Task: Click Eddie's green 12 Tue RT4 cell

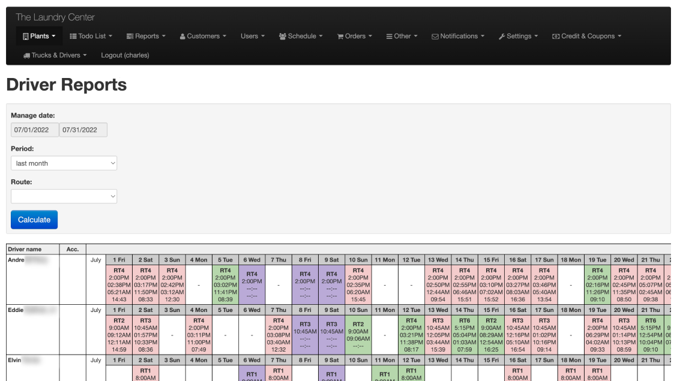Action: click(412, 335)
